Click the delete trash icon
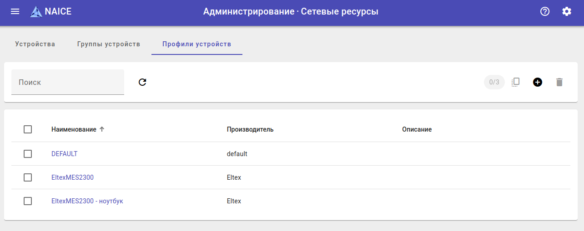Screen dimensions: 584x231 [559, 82]
